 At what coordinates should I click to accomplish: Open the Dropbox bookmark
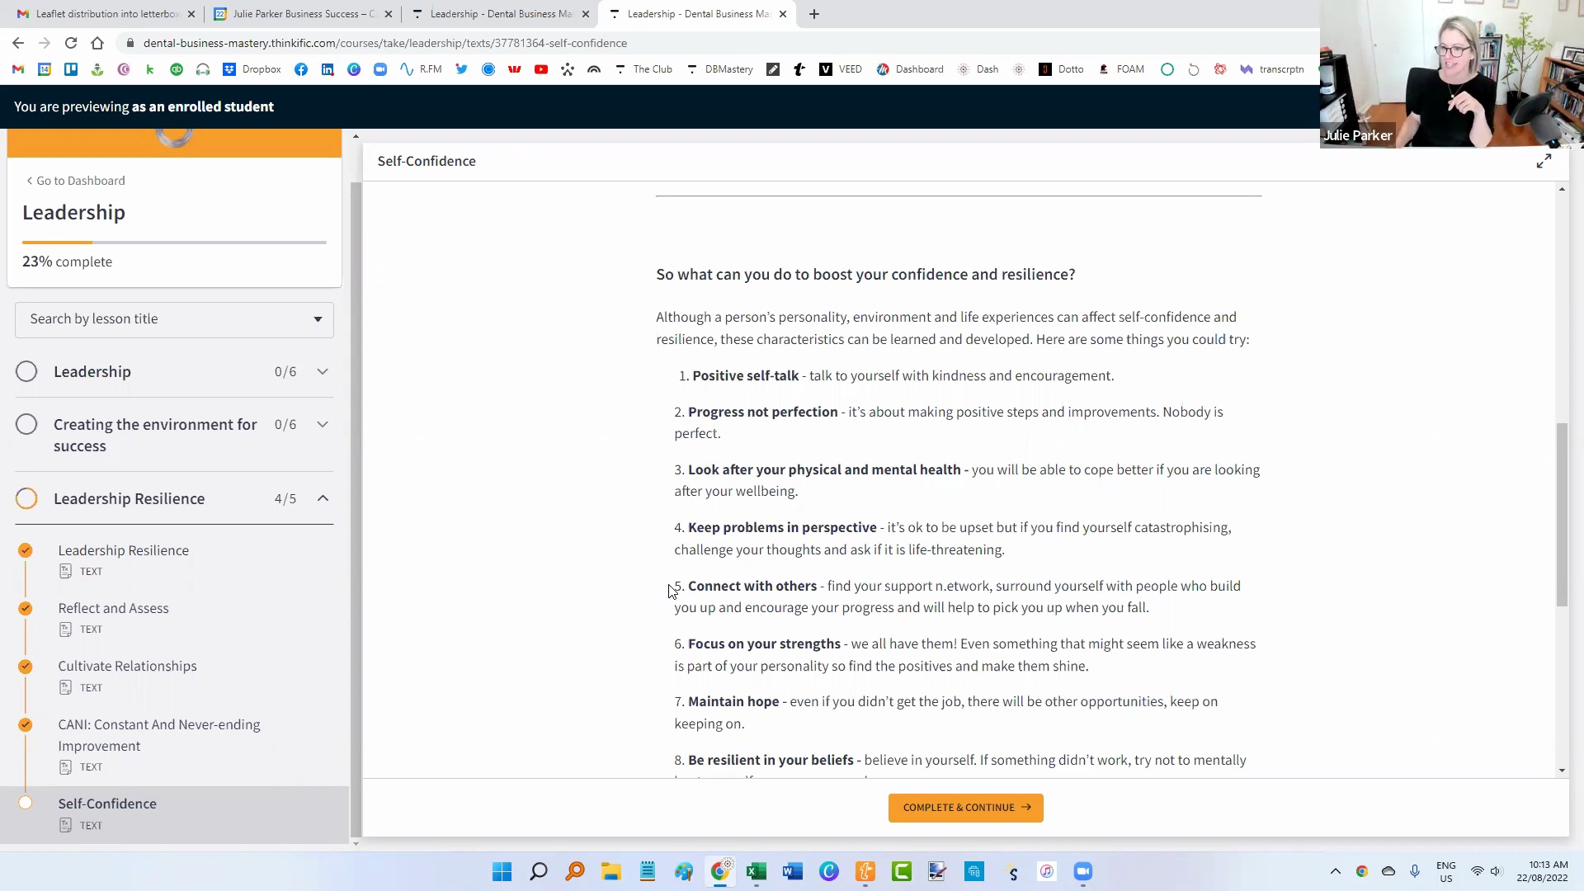(x=252, y=69)
